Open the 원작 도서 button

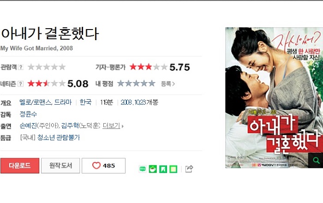click(60, 166)
